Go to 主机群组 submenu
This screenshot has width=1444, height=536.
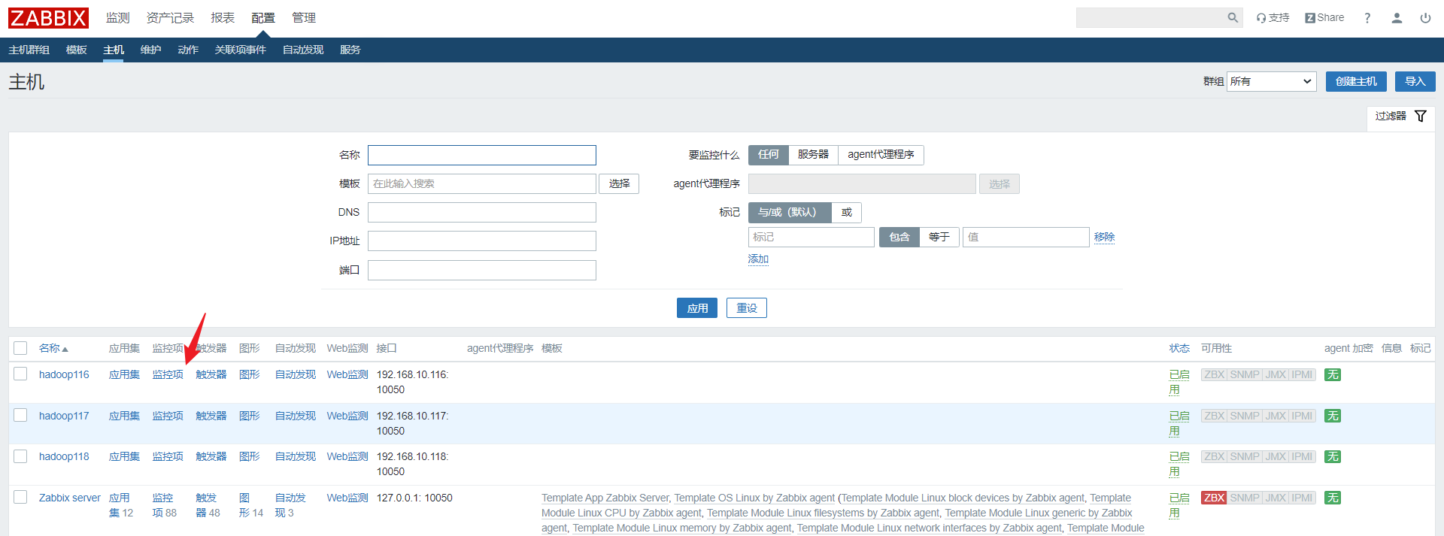click(x=29, y=50)
